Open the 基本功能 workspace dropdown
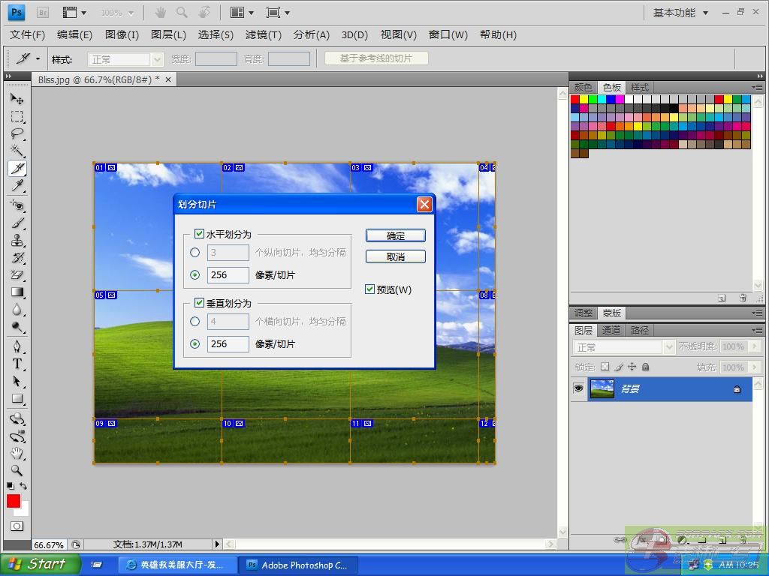The height and width of the screenshot is (576, 769). pos(680,13)
